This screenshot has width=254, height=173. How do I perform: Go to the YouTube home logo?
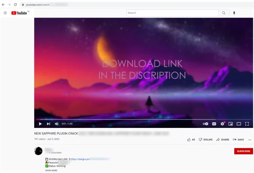pos(19,13)
